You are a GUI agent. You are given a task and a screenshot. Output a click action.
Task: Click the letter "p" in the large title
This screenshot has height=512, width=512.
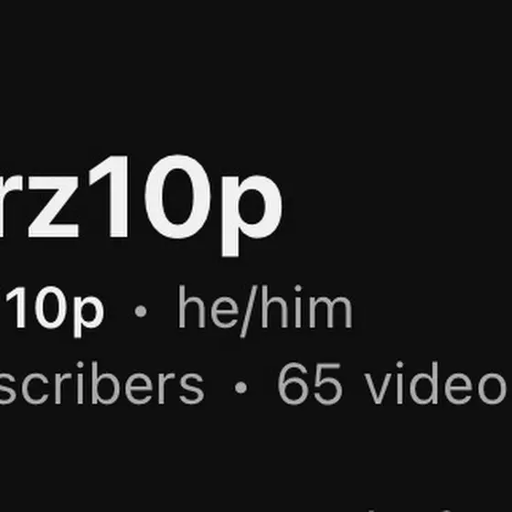point(251,216)
